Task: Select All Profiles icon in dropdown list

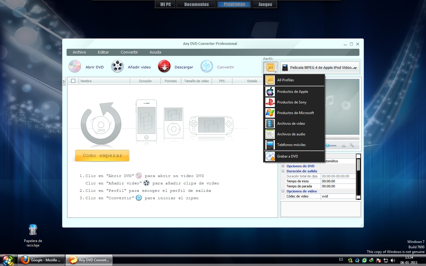Action: 270,80
